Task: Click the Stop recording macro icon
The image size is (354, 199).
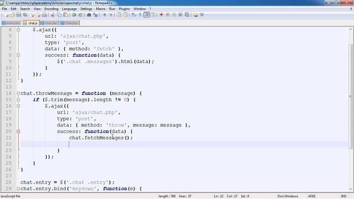Action: point(168,15)
